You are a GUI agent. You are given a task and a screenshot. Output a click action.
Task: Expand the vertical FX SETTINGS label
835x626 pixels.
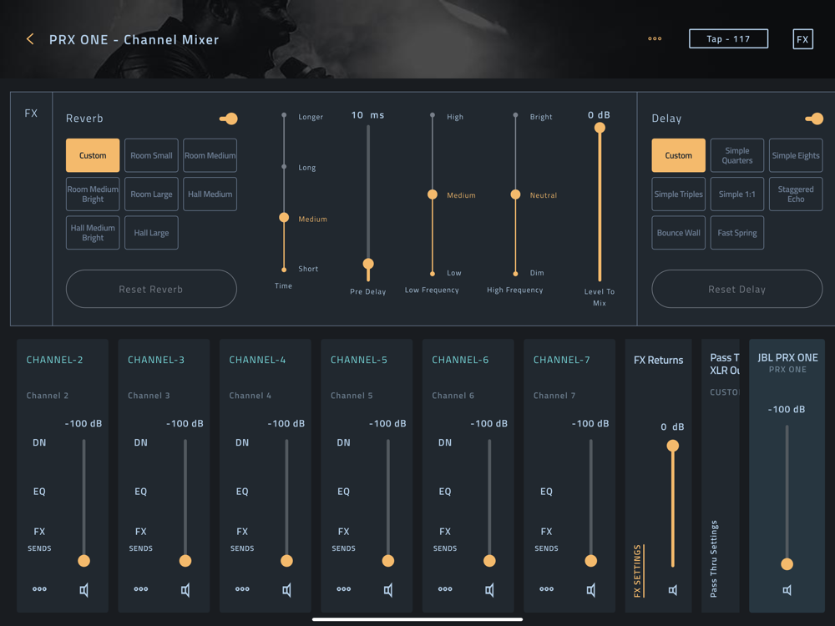(638, 571)
